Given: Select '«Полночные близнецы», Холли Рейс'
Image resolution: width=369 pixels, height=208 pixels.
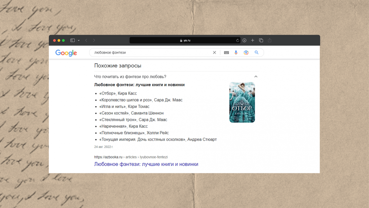Looking at the screenshot, I should click(134, 133).
